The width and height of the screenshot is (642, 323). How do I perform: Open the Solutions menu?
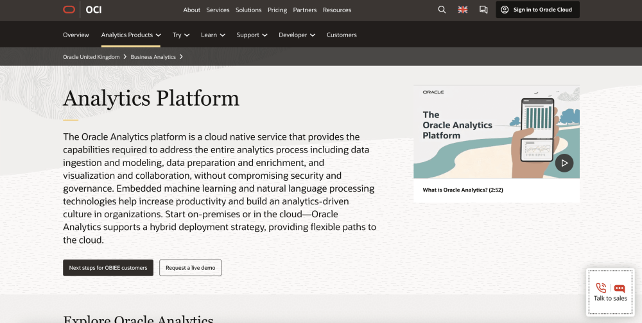[248, 10]
